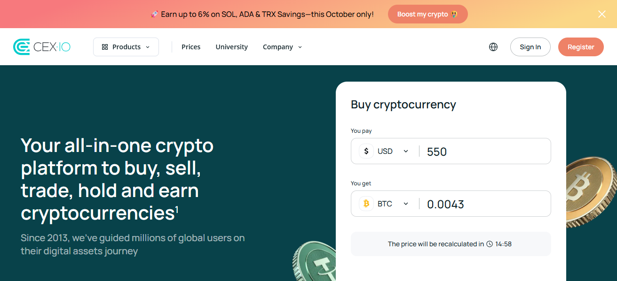This screenshot has height=281, width=617.
Task: Expand the Company menu chevron
Action: [x=300, y=47]
